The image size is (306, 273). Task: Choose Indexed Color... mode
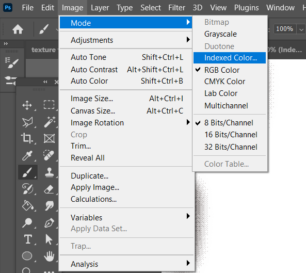(x=230, y=58)
